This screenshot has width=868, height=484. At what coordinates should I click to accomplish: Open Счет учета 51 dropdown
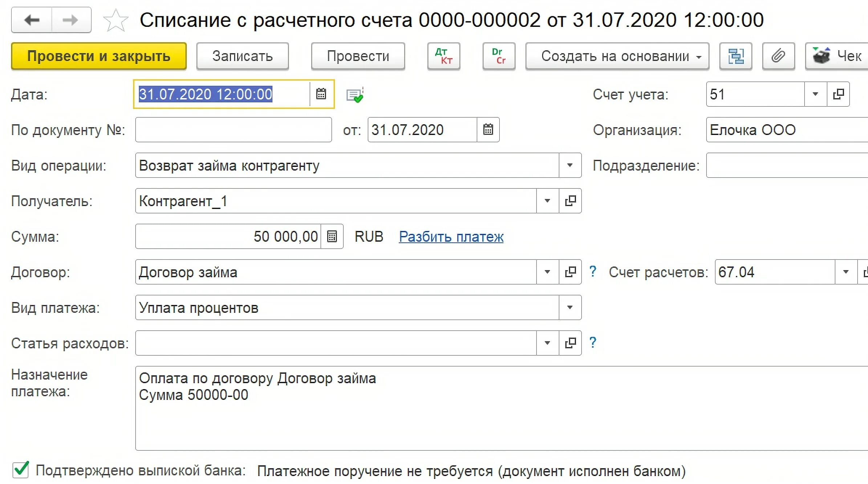click(815, 94)
